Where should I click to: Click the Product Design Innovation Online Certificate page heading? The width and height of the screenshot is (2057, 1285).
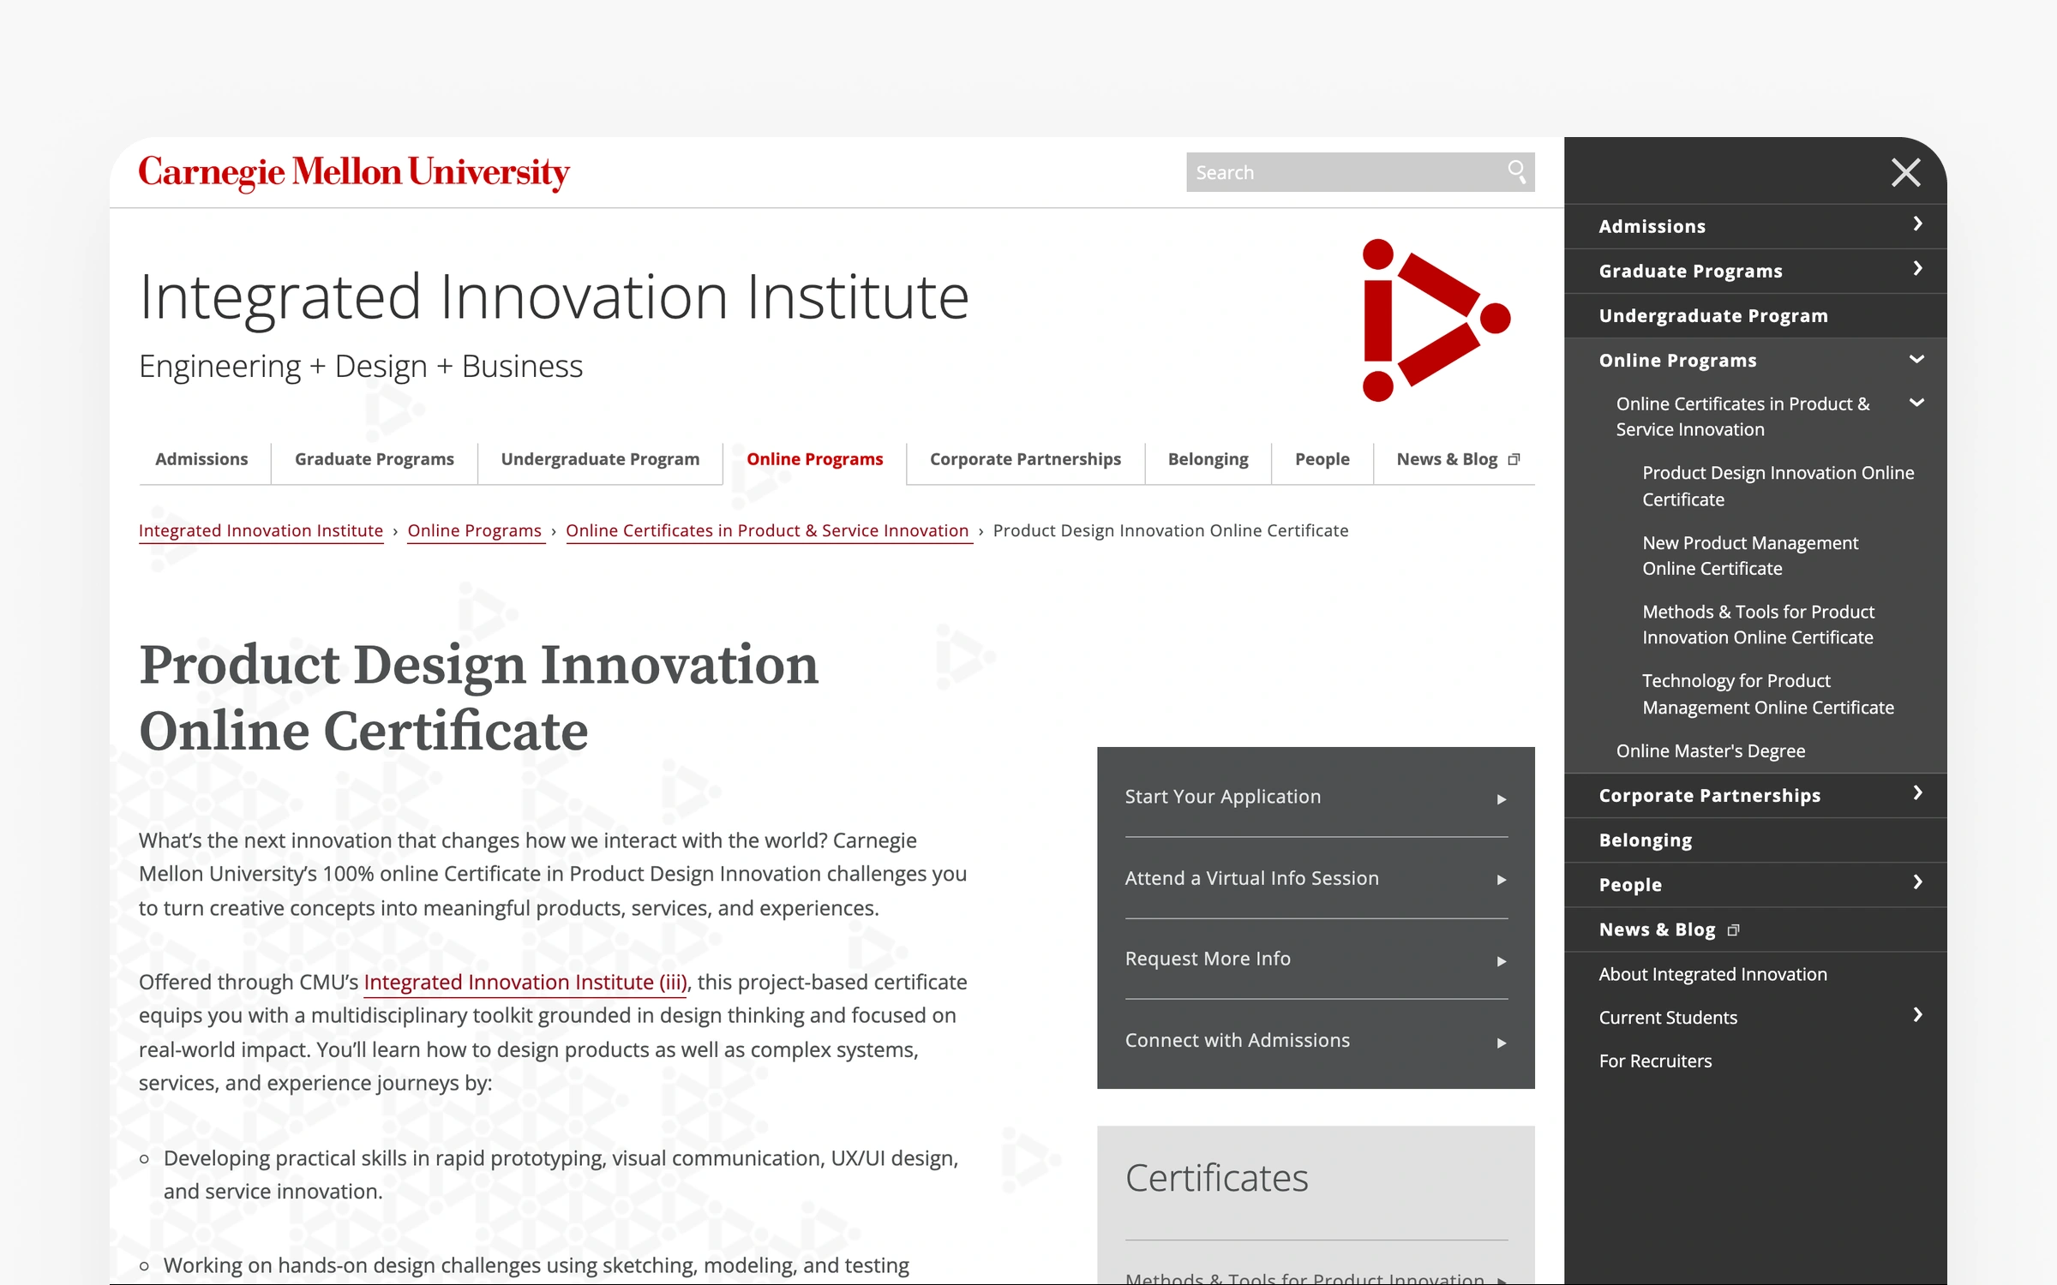pos(478,697)
